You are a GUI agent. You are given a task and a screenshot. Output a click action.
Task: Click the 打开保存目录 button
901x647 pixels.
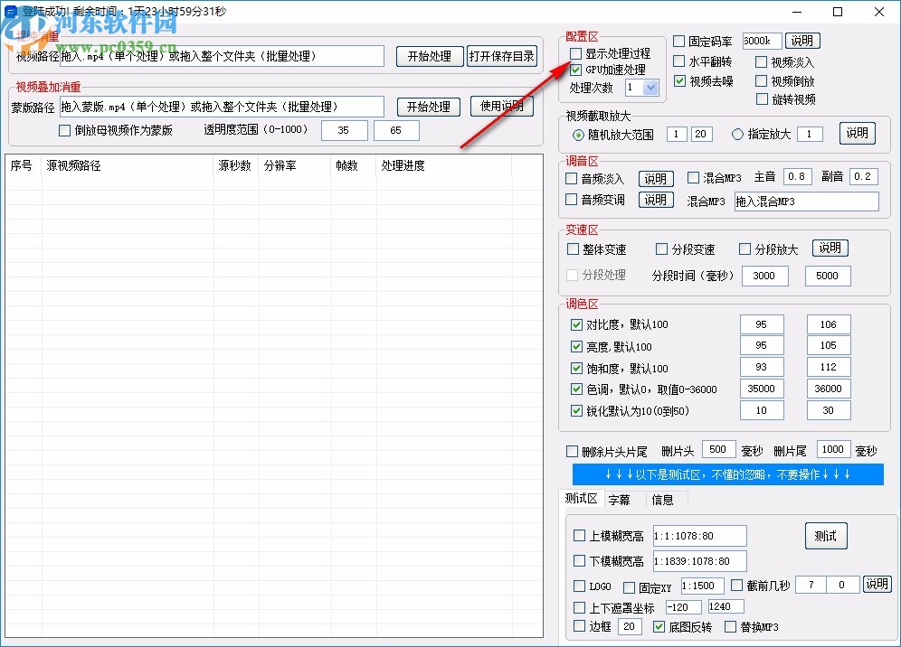click(500, 55)
